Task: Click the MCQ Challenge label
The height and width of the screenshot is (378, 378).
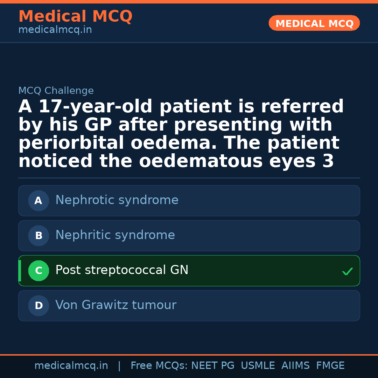Action: pyautogui.click(x=56, y=91)
